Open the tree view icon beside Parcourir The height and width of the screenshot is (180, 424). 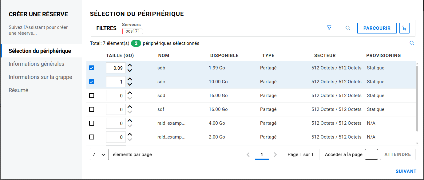tap(404, 28)
